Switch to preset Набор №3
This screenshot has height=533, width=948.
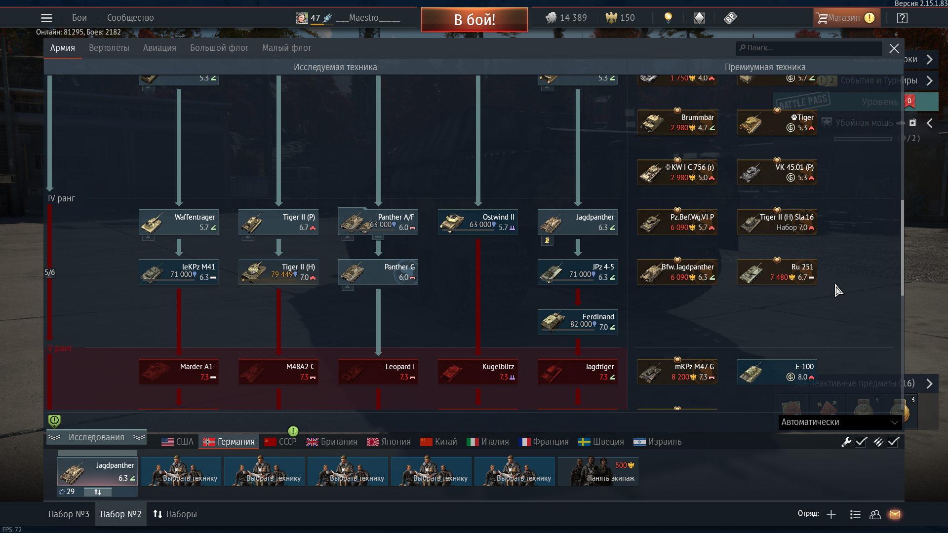point(69,514)
